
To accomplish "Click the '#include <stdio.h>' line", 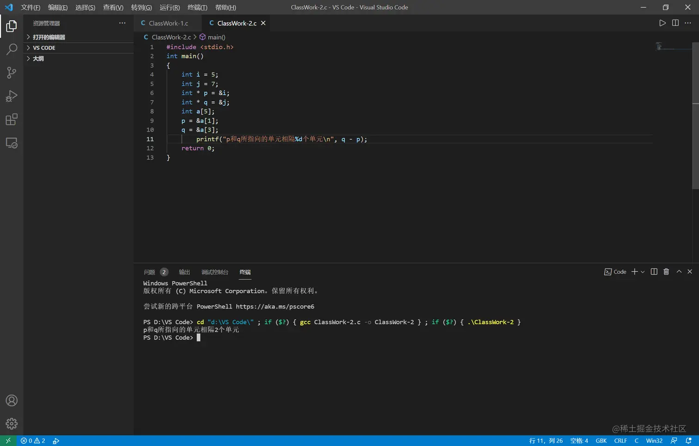I will coord(200,47).
